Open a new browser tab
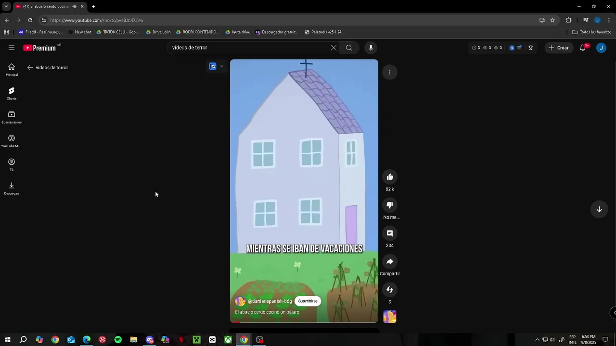Image resolution: width=616 pixels, height=346 pixels. (93, 6)
